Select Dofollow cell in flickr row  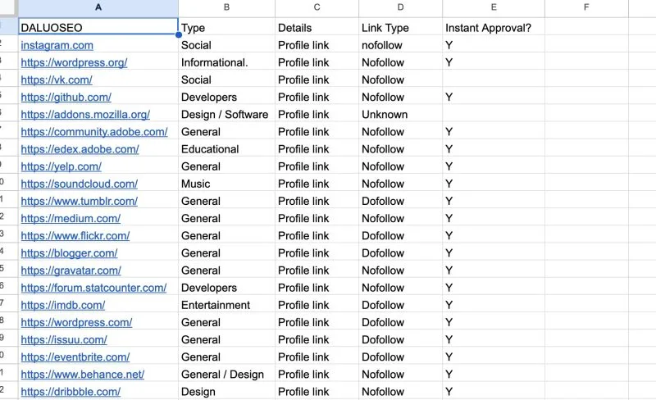[x=400, y=235]
